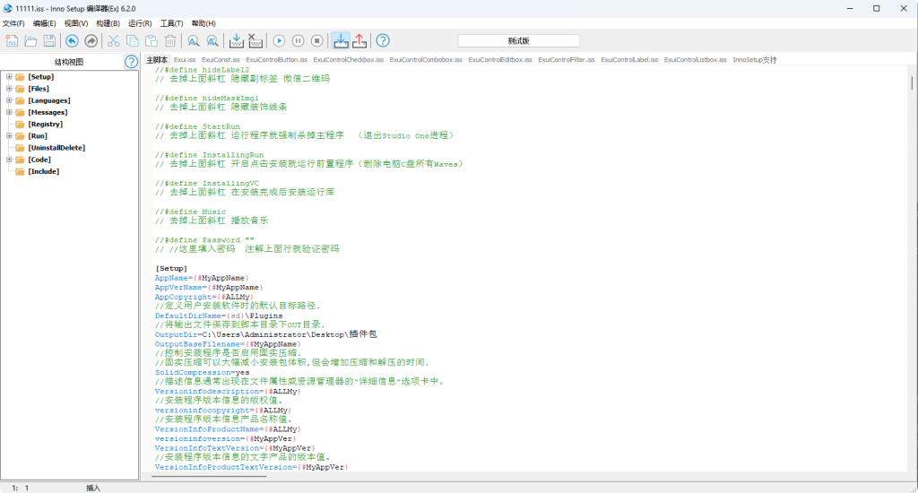Image resolution: width=918 pixels, height=493 pixels.
Task: Open the 运行(R) menu
Action: (x=140, y=23)
